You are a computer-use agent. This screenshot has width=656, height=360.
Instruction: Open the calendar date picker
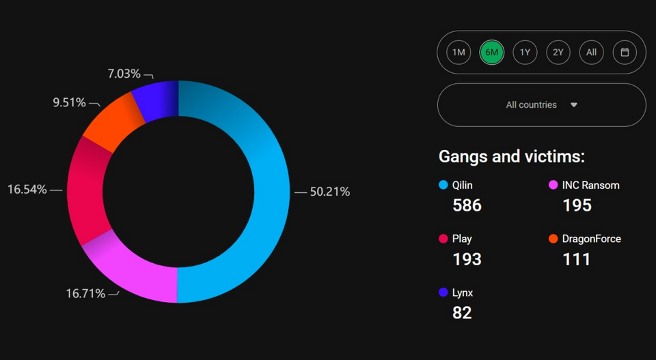click(625, 52)
